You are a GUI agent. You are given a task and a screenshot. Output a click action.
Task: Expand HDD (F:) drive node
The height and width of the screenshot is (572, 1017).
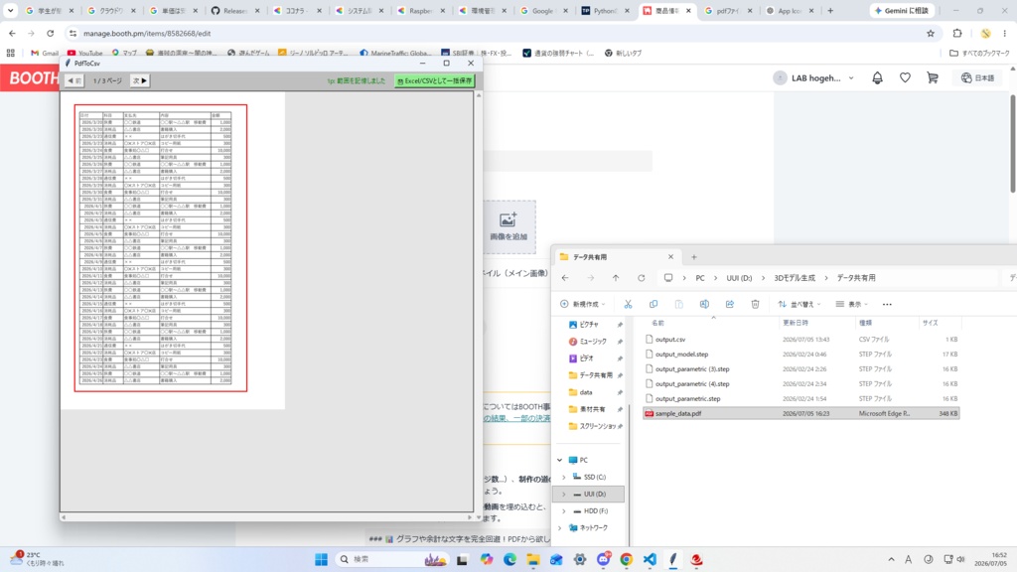pos(564,511)
